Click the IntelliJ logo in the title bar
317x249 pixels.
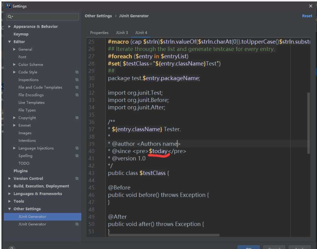tap(9, 6)
